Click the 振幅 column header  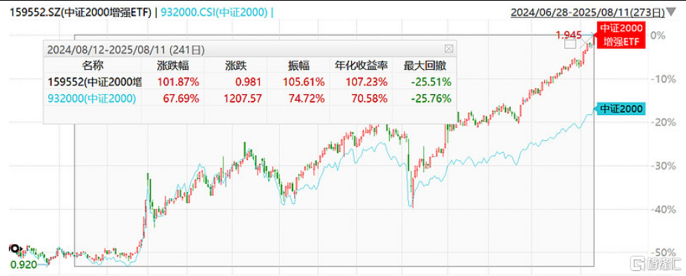pos(298,65)
